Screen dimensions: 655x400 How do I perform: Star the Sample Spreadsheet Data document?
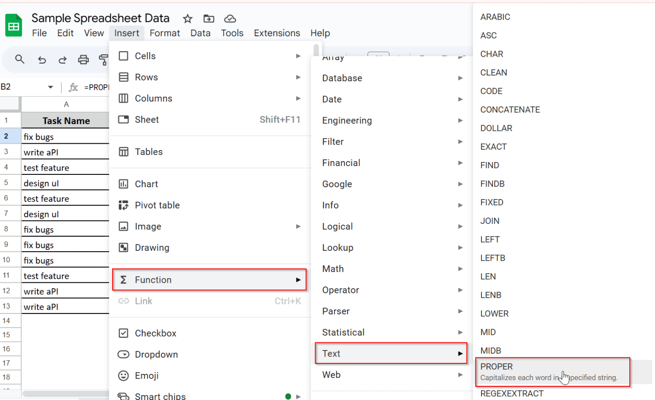pos(188,19)
